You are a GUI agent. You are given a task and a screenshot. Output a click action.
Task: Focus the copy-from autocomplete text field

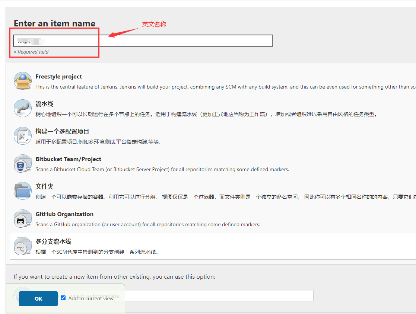click(189, 295)
